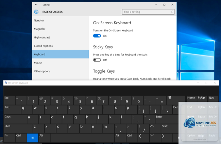Tap the Enter key
Image resolution: width=221 pixels, height=144 pixels.
[x=167, y=119]
